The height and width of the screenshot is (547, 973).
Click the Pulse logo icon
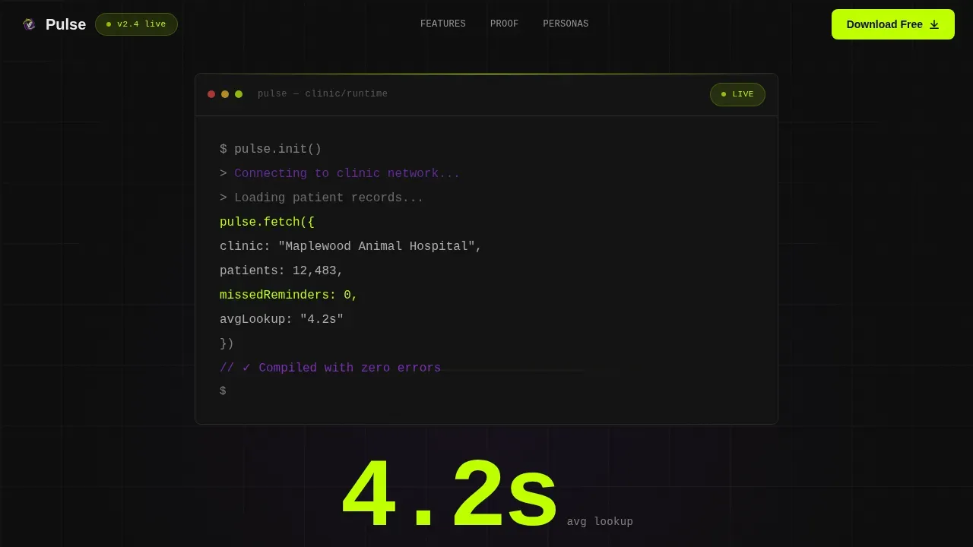coord(29,24)
